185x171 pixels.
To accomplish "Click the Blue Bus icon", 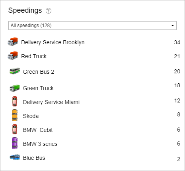I will (15, 157).
